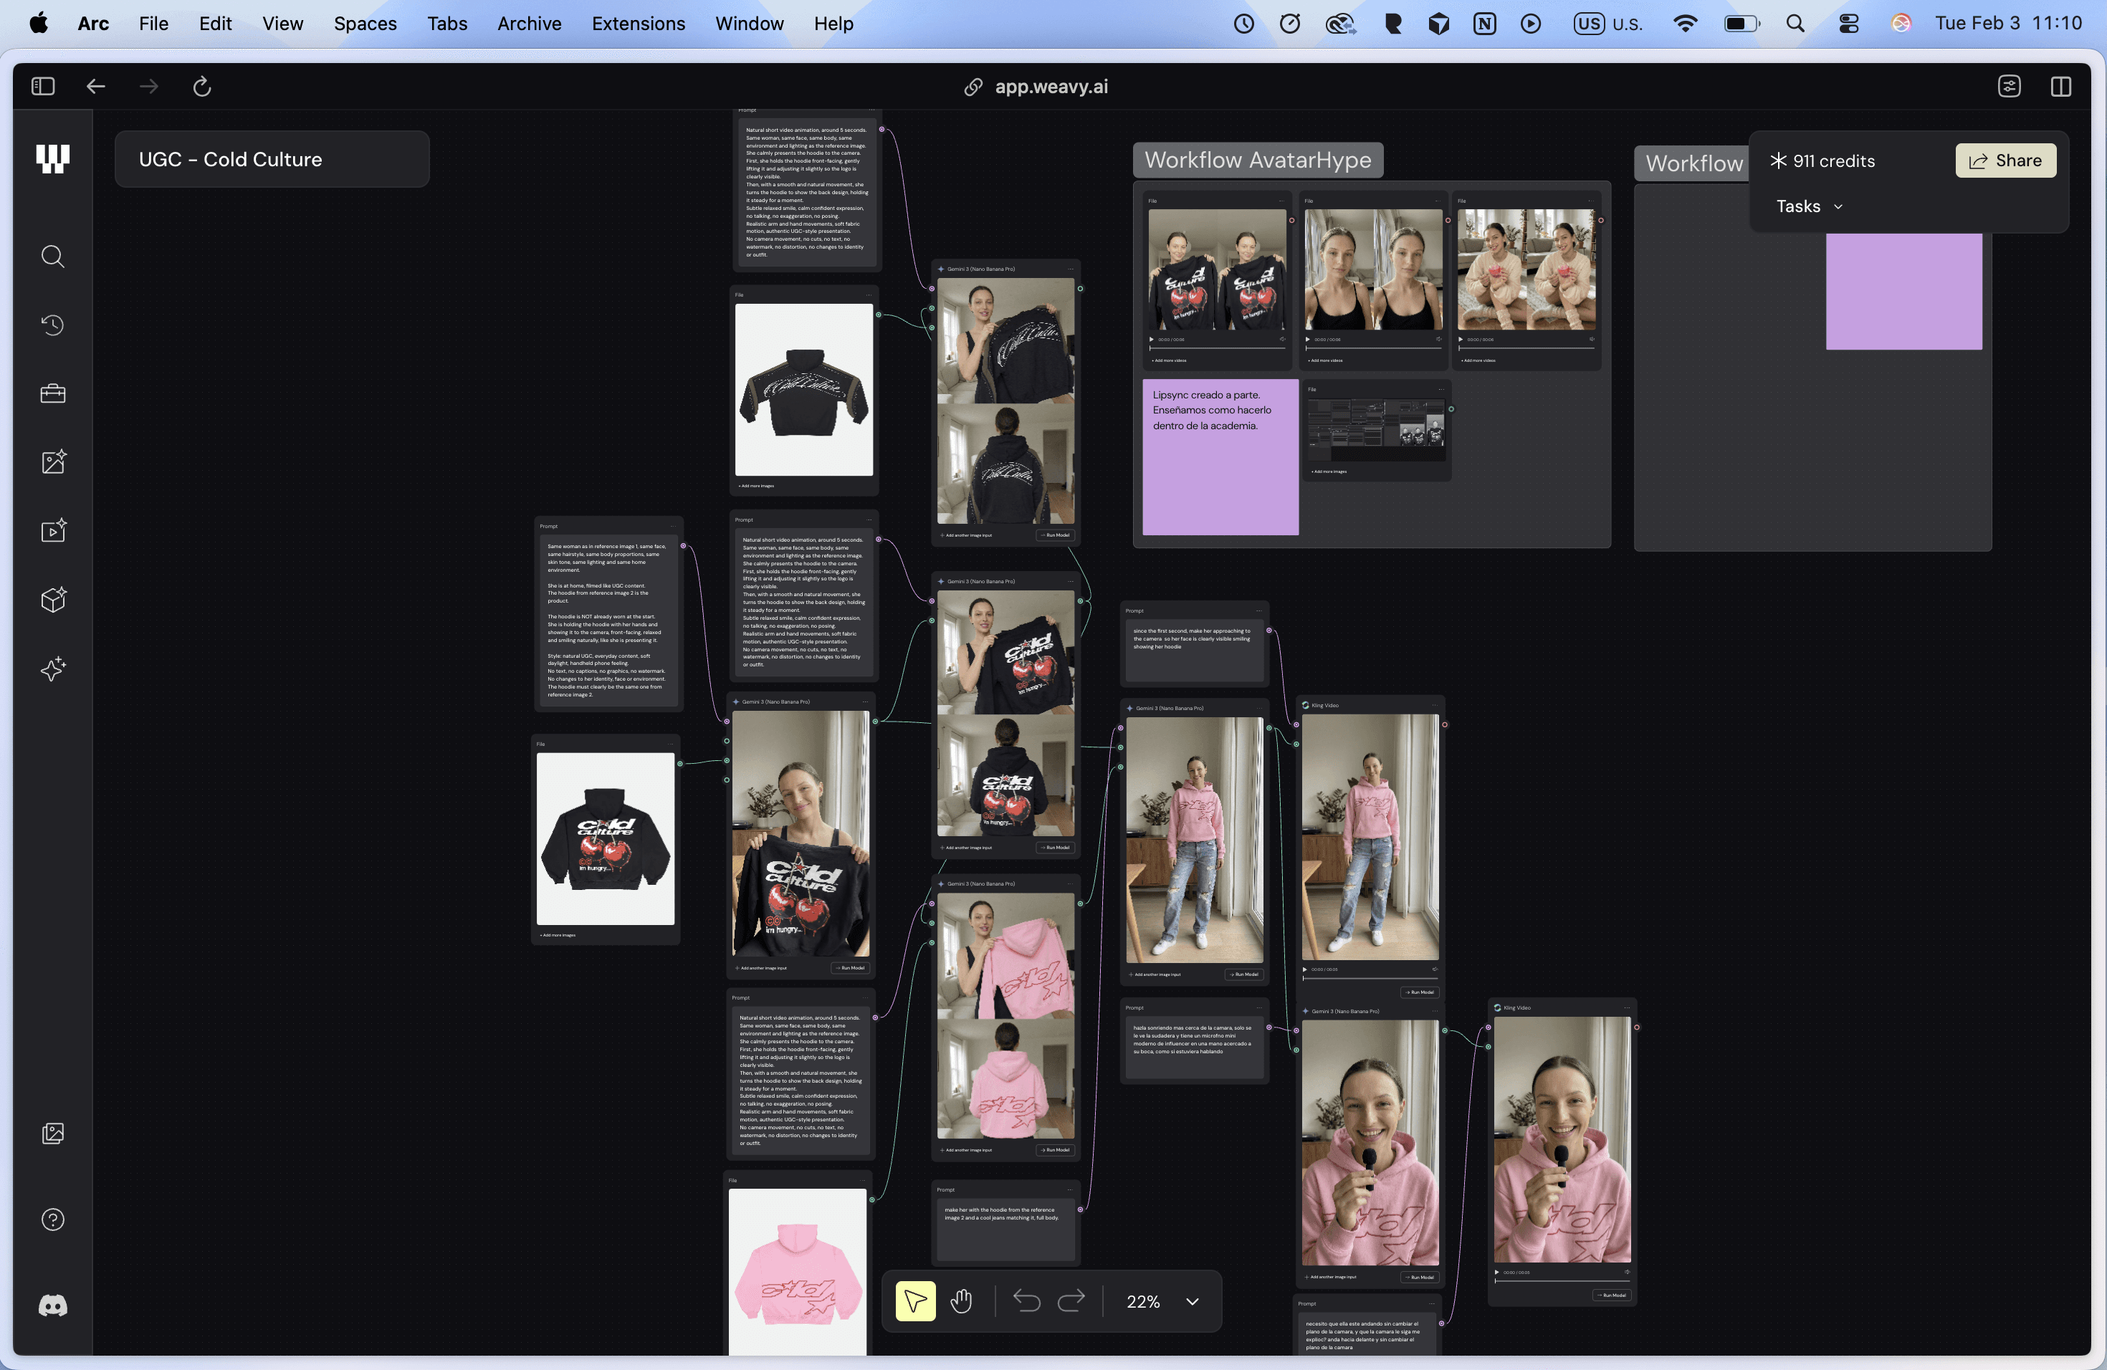Image resolution: width=2107 pixels, height=1370 pixels.
Task: Open the Discord icon at sidebar bottom
Action: [52, 1306]
